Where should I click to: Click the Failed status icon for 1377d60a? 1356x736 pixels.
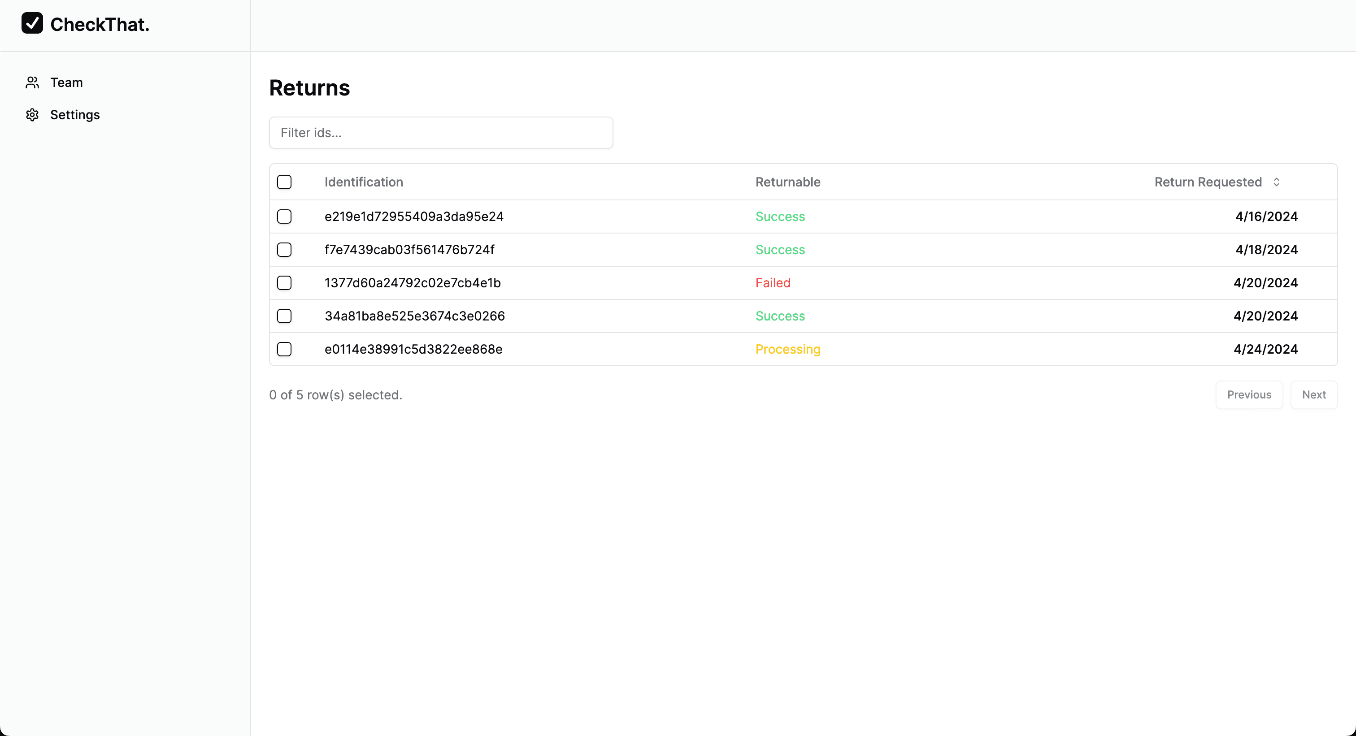(x=772, y=283)
